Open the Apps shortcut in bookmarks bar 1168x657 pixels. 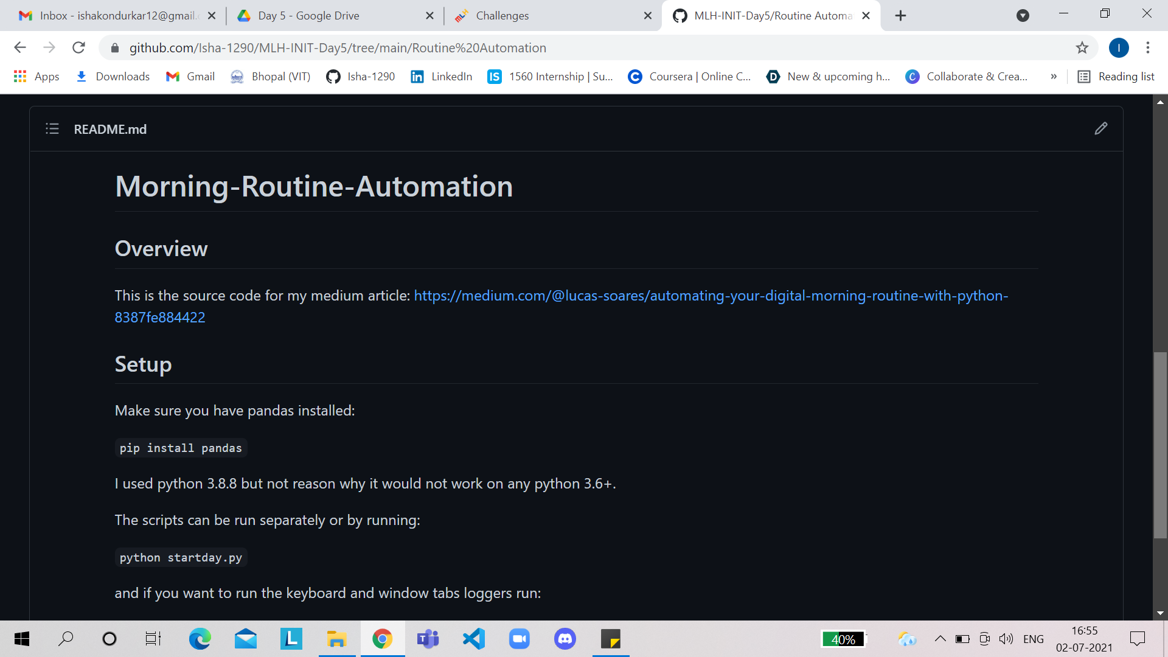(x=36, y=76)
